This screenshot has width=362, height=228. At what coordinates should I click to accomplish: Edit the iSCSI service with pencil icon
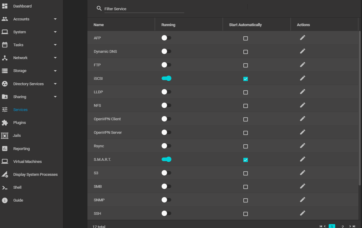tap(303, 78)
